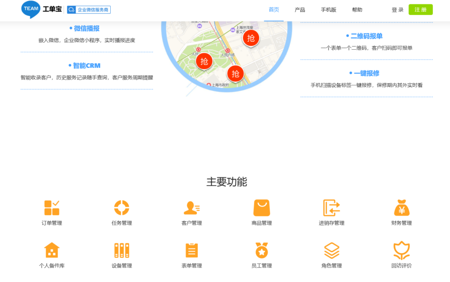The width and height of the screenshot is (450, 282).
Task: Switch to the 手机版 nav item
Action: point(328,10)
